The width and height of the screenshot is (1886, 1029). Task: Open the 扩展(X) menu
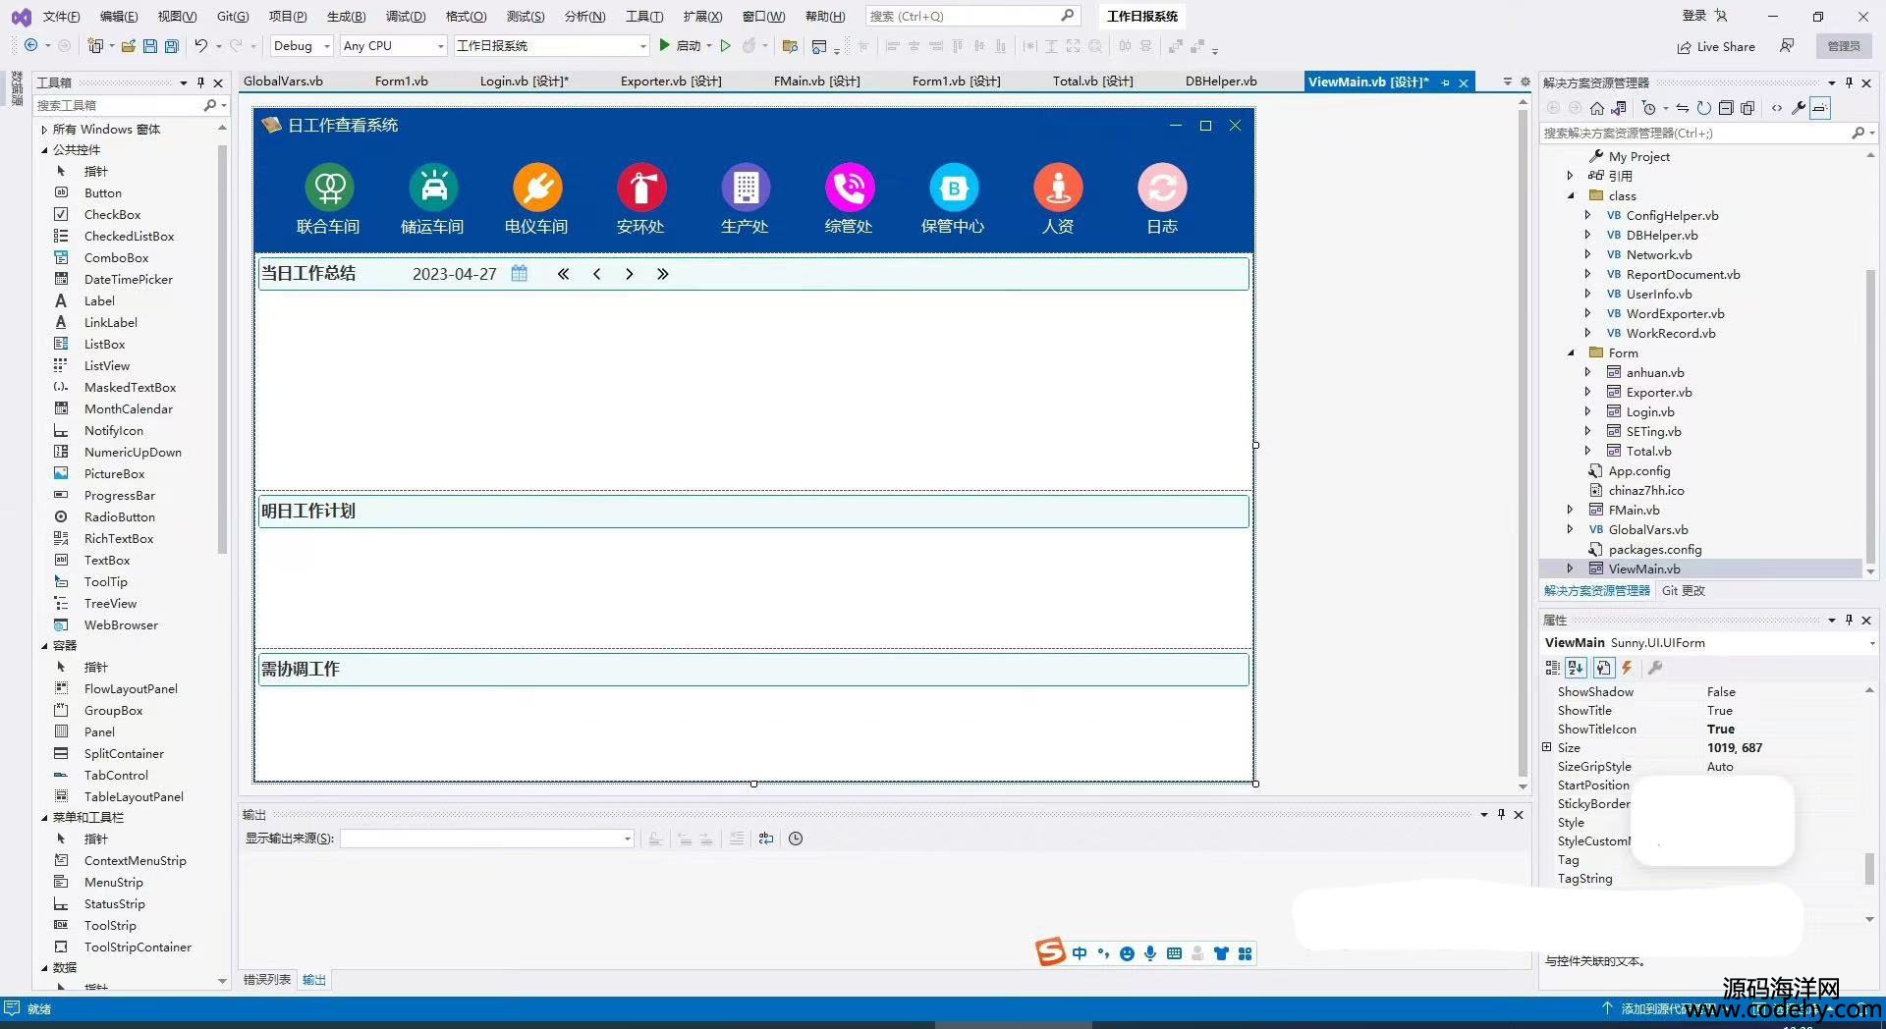[x=702, y=16]
